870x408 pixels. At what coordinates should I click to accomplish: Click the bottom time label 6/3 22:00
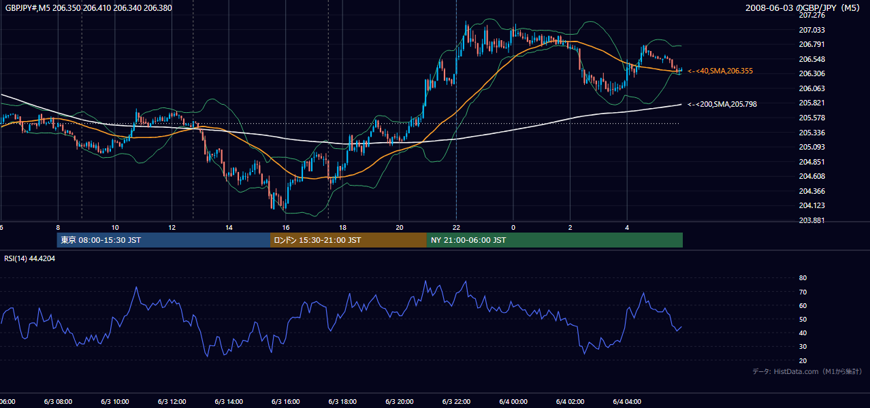(456, 402)
